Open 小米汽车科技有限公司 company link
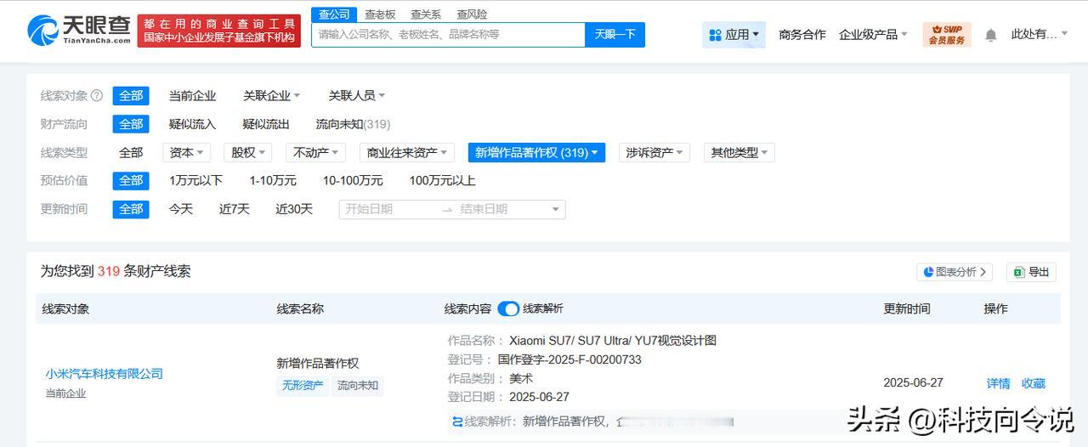 (105, 373)
